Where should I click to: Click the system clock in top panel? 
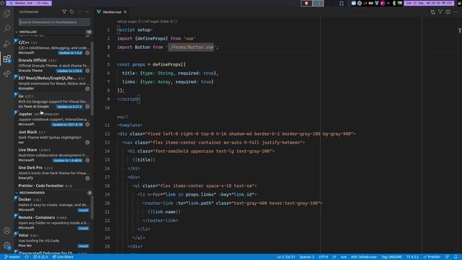click(429, 3)
